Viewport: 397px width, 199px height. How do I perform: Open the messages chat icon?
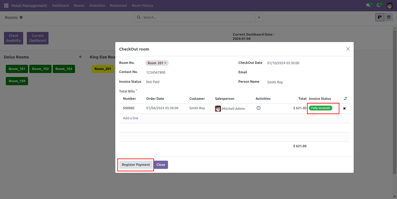(x=368, y=5)
